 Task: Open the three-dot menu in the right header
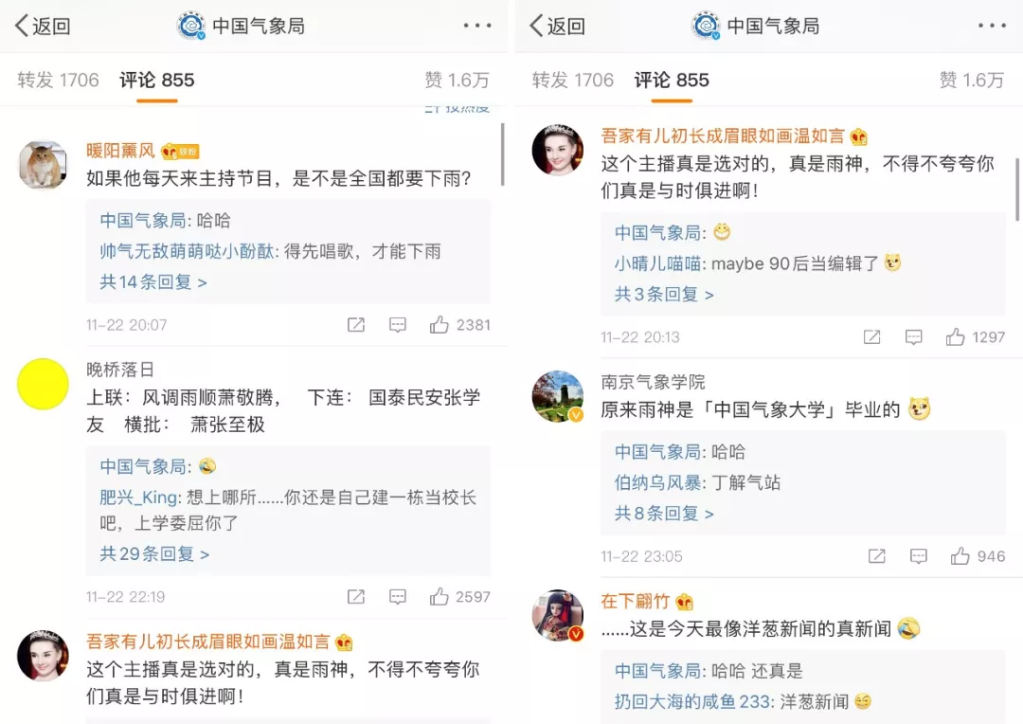pyautogui.click(x=992, y=26)
